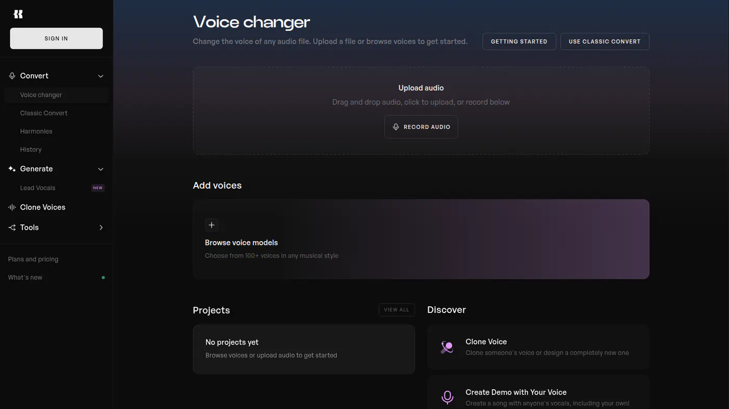Click the microphone icon beside Convert
Screen dimensions: 729x409
[12, 76]
